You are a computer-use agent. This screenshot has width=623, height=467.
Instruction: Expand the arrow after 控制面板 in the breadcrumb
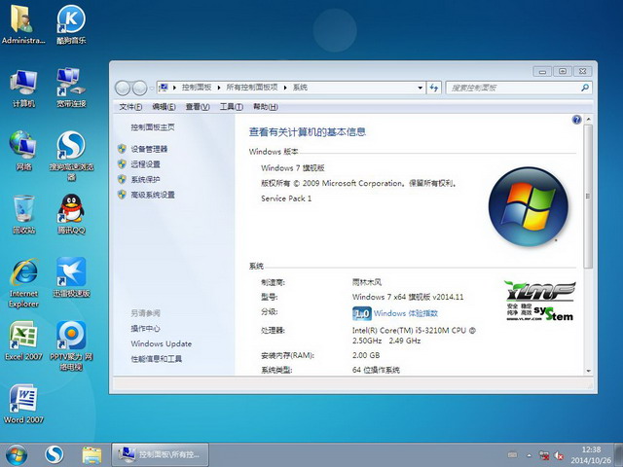coord(218,88)
